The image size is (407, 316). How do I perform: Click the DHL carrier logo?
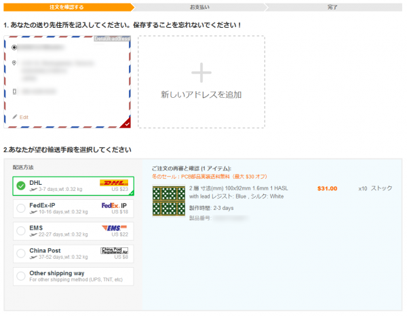point(113,183)
